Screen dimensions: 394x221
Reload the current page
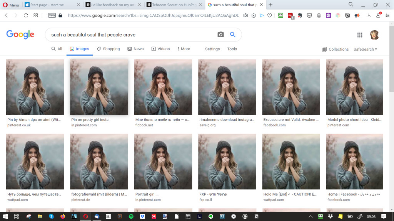point(26,15)
